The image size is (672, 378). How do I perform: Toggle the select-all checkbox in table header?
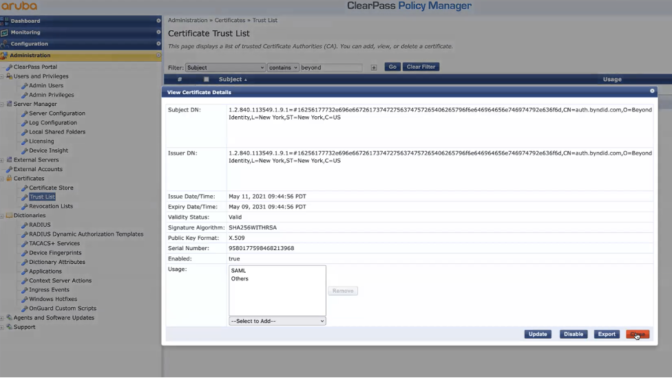(206, 80)
